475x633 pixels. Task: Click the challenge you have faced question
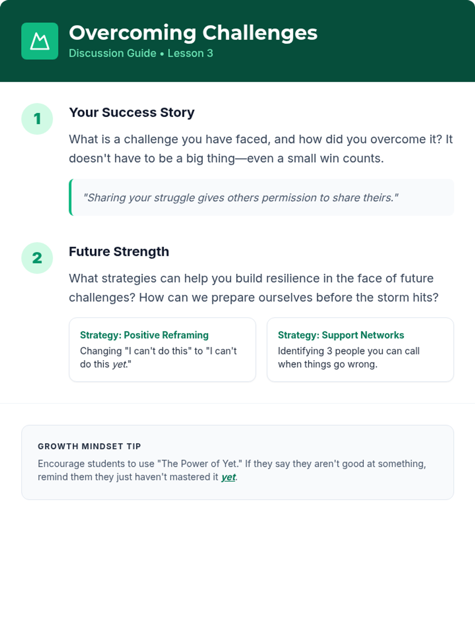pos(260,149)
